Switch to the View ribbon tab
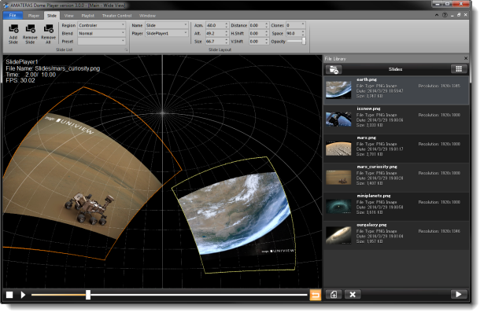Image resolution: width=484 pixels, height=316 pixels. point(68,16)
